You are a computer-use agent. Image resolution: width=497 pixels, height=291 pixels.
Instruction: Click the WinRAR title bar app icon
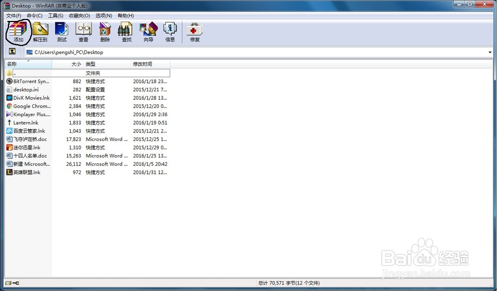click(x=6, y=5)
